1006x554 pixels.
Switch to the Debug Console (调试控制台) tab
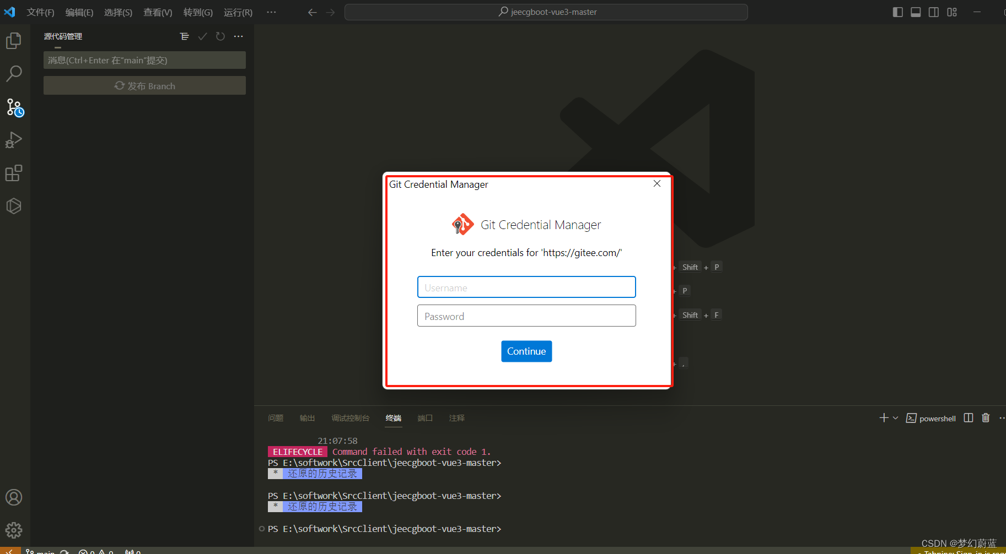(350, 418)
